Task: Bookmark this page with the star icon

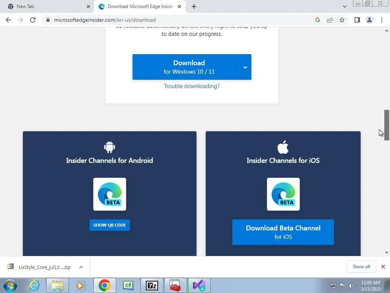Action: click(x=342, y=20)
